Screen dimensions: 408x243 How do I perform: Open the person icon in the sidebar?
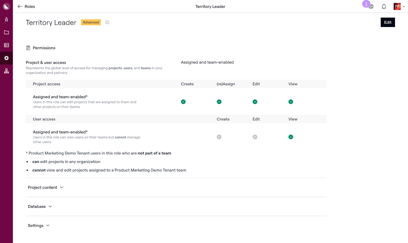click(6, 19)
